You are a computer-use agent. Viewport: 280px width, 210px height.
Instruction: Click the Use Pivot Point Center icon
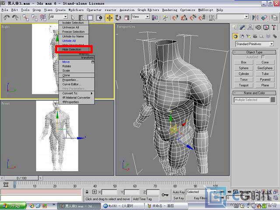point(154,17)
